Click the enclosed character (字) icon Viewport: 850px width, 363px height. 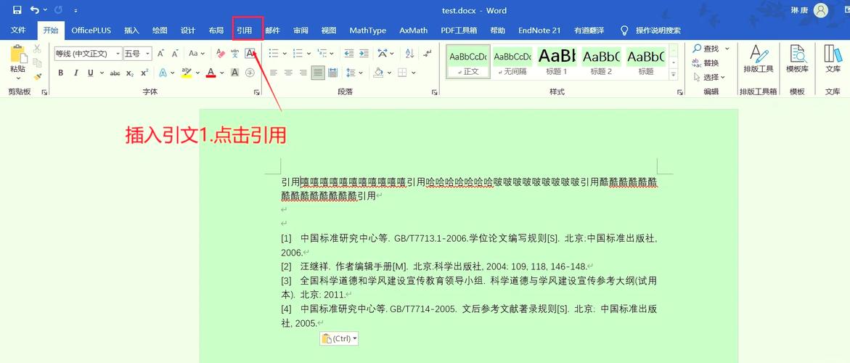pyautogui.click(x=250, y=73)
